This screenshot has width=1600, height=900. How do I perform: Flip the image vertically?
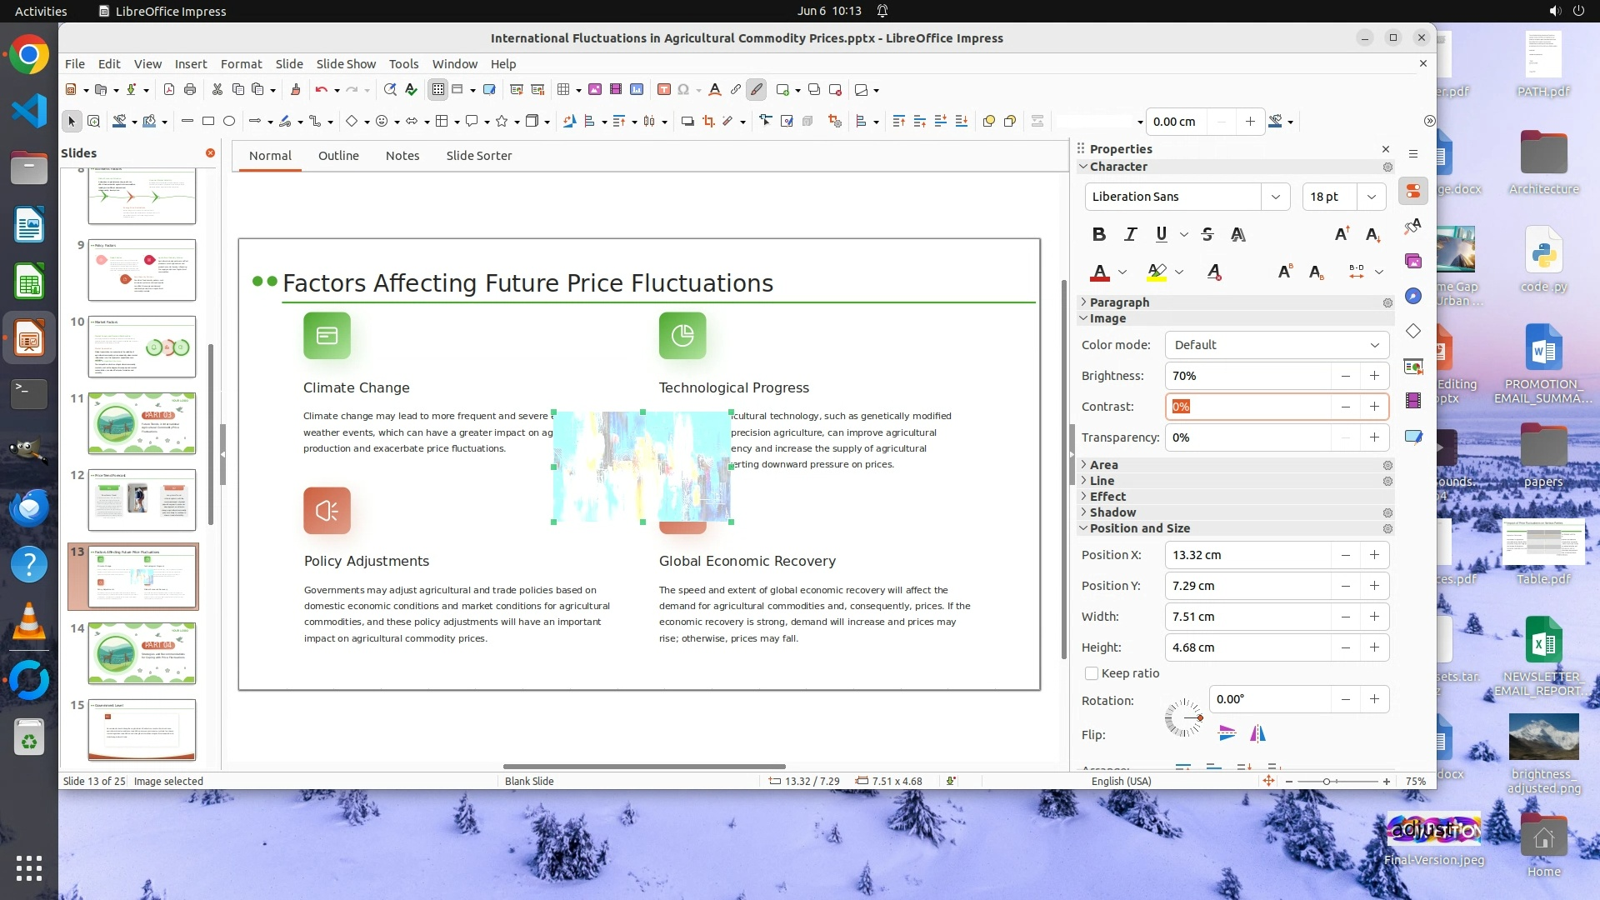(x=1227, y=733)
